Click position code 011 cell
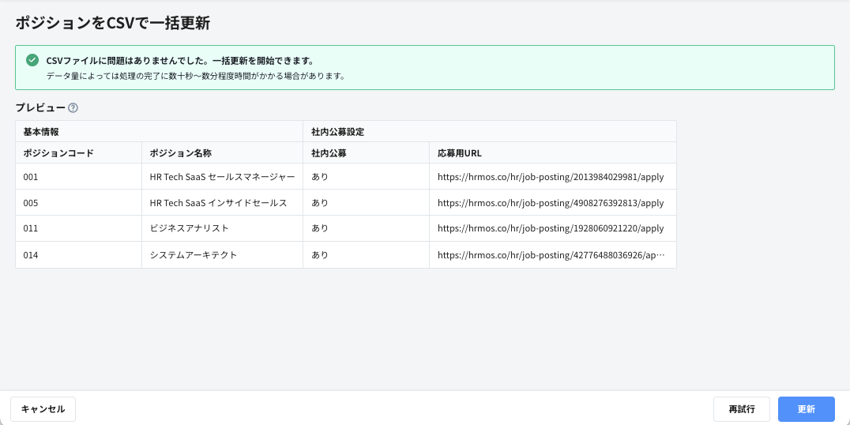This screenshot has width=850, height=425. tap(31, 228)
